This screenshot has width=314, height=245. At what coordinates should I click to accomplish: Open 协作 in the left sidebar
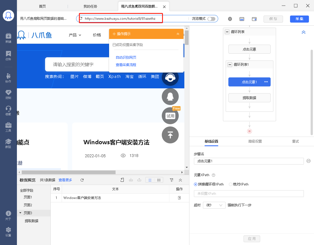[8, 78]
